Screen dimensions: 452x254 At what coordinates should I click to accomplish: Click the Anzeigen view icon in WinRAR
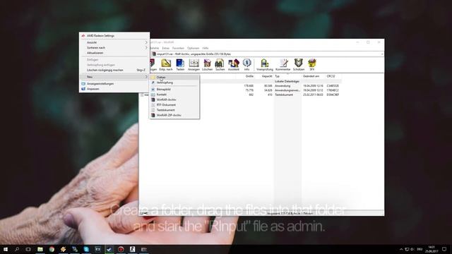(x=194, y=65)
